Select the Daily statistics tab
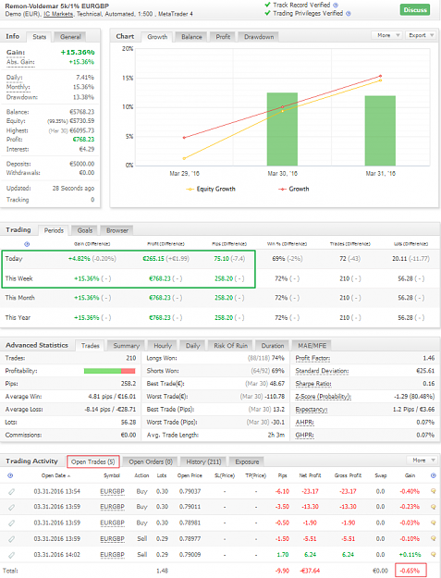441x578 pixels. pos(192,346)
